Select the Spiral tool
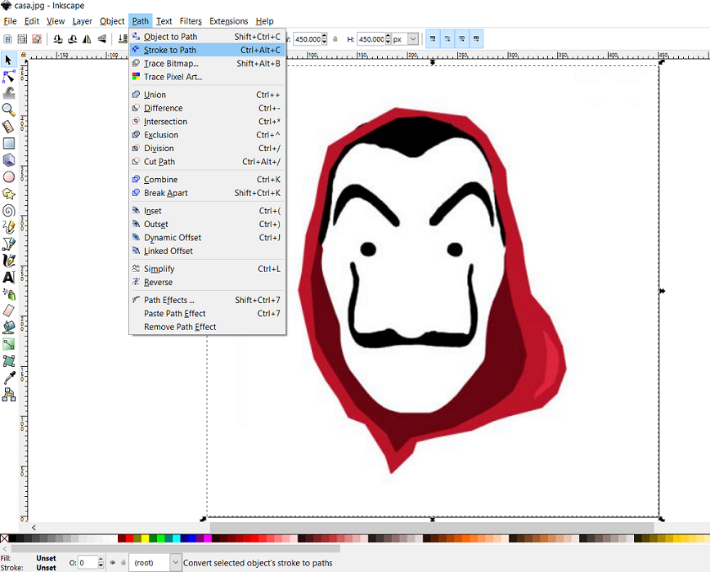Image resolution: width=710 pixels, height=572 pixels. coord(9,210)
